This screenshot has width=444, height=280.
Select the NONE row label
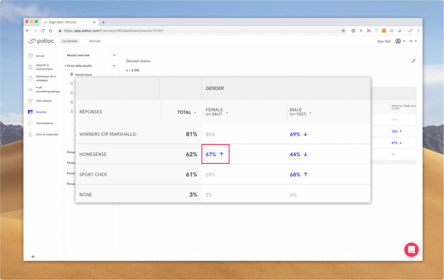pos(86,195)
